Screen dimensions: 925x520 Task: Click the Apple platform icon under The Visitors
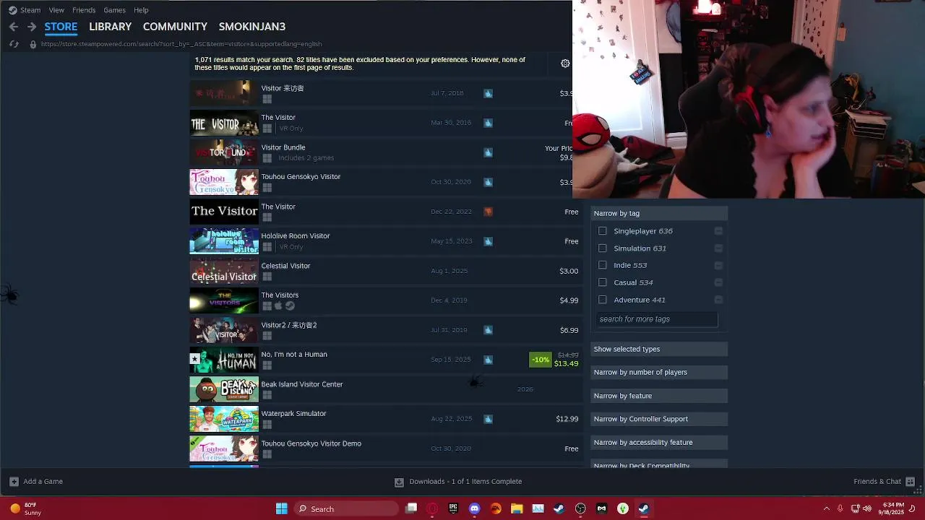click(278, 306)
